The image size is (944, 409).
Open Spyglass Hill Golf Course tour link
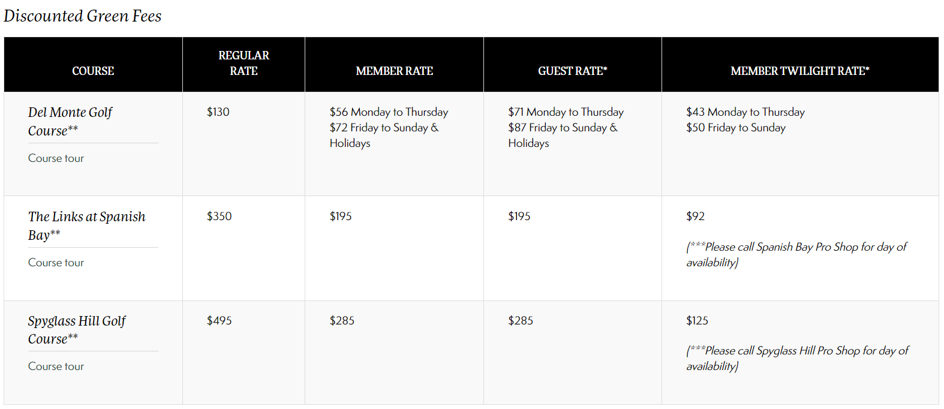(x=56, y=366)
